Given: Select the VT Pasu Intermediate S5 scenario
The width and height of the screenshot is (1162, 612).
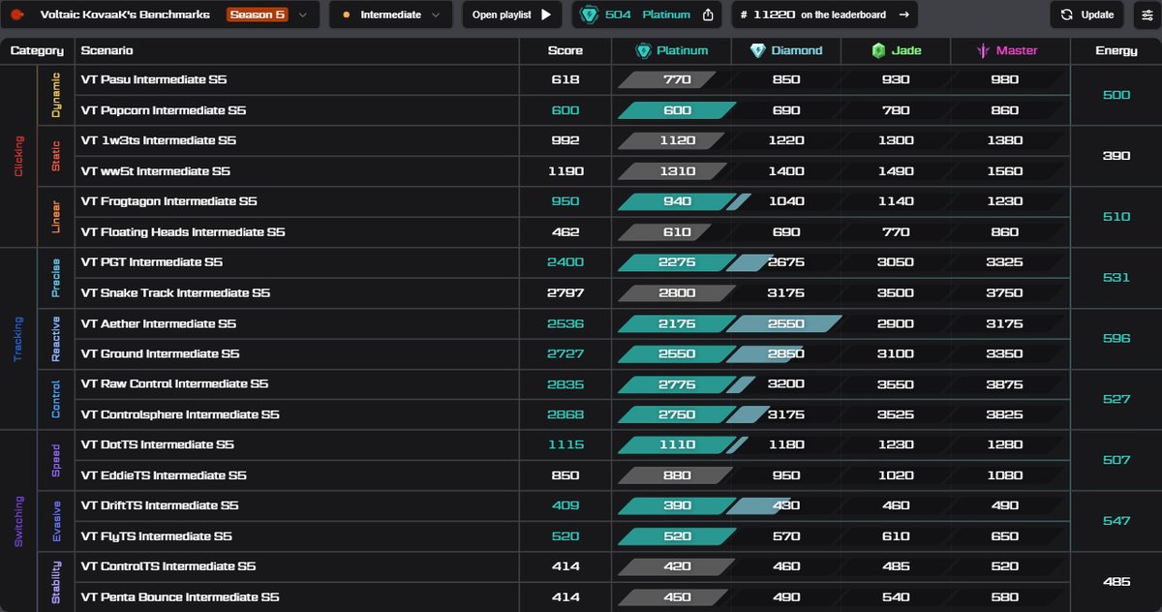Looking at the screenshot, I should pos(154,79).
